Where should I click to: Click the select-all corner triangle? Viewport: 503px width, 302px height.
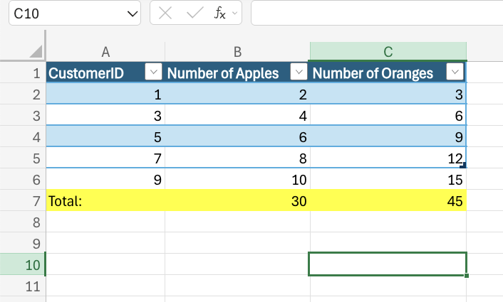[36, 51]
